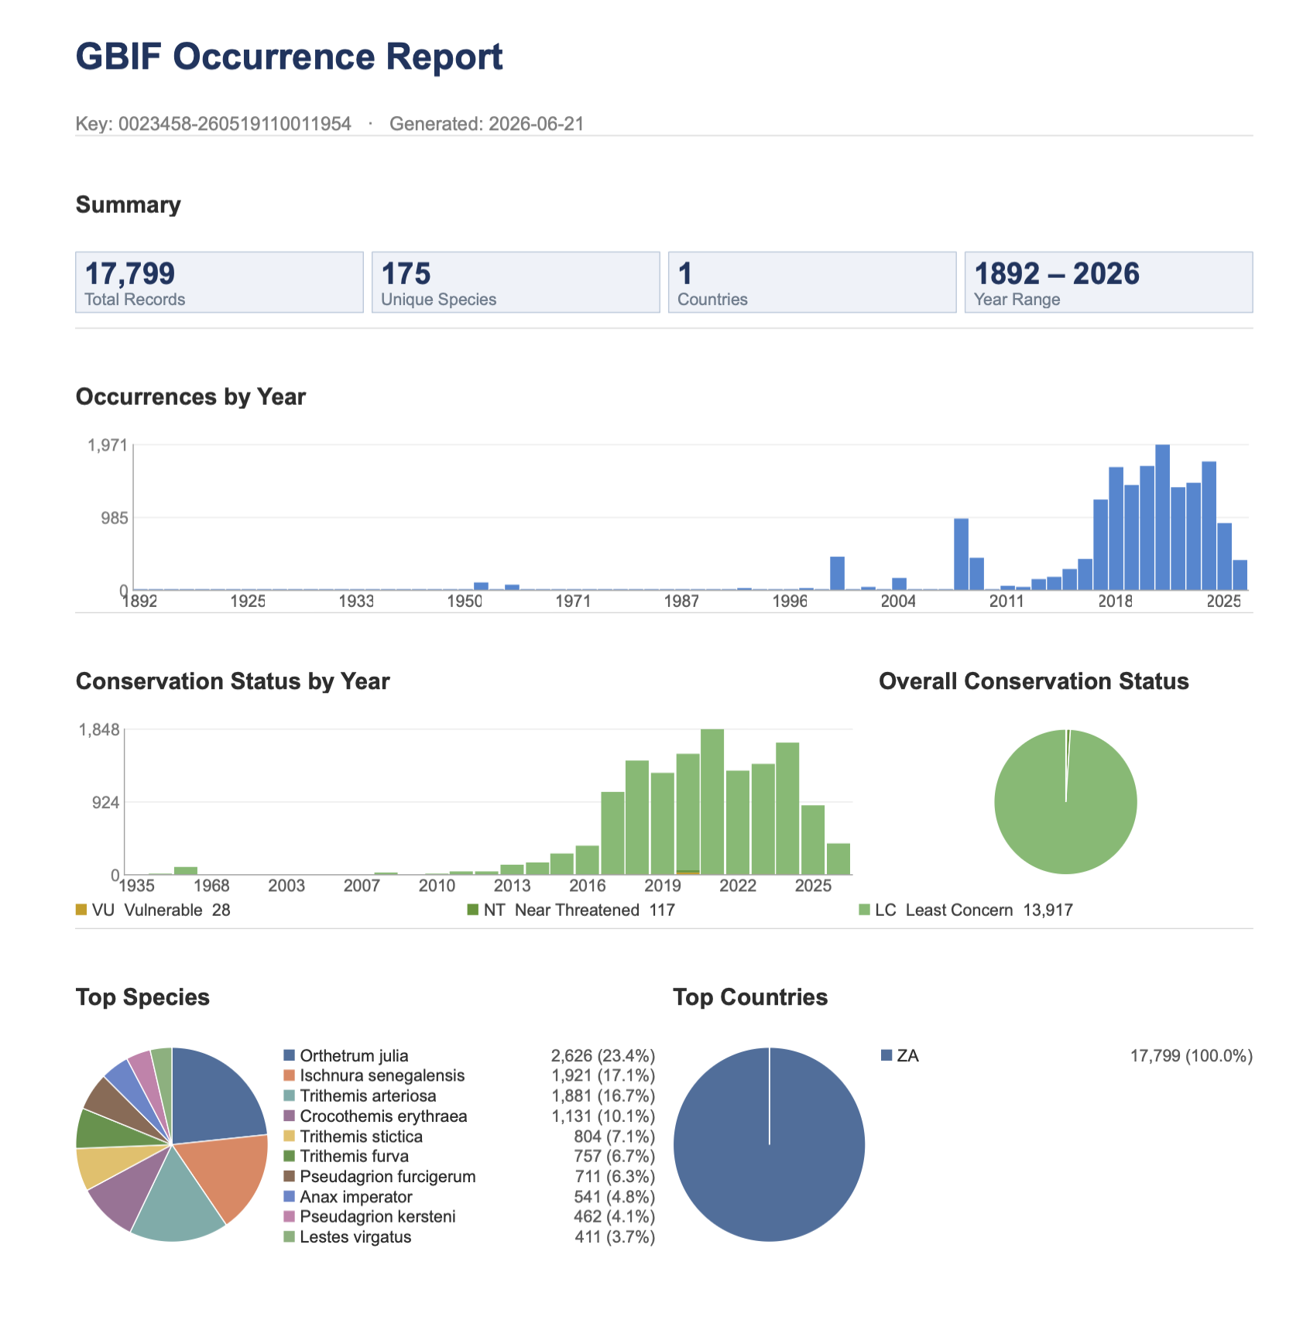Click the report key 0023458-260519110011954
This screenshot has width=1310, height=1327.
235,124
